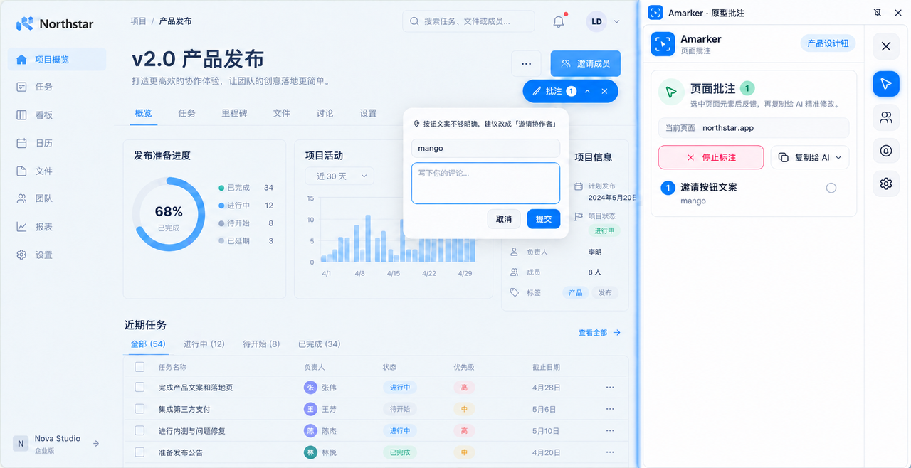Close the 批注 floating toolbar
Viewport: 911px width, 468px height.
(604, 91)
